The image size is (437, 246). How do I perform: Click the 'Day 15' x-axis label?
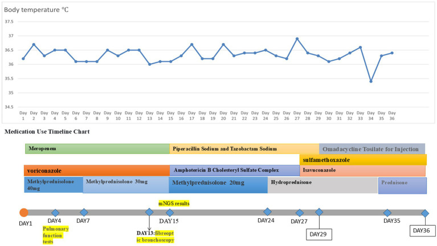(x=170, y=116)
